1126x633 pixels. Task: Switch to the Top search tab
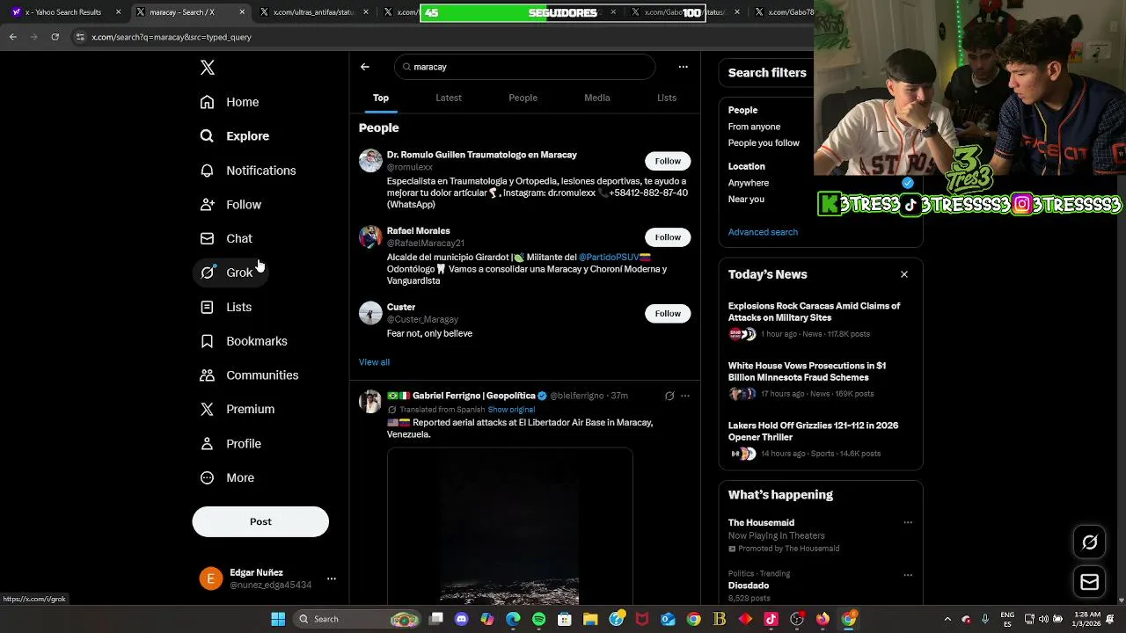pyautogui.click(x=381, y=98)
